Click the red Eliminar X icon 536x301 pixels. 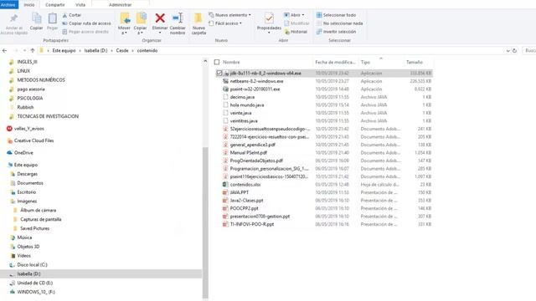coord(160,18)
